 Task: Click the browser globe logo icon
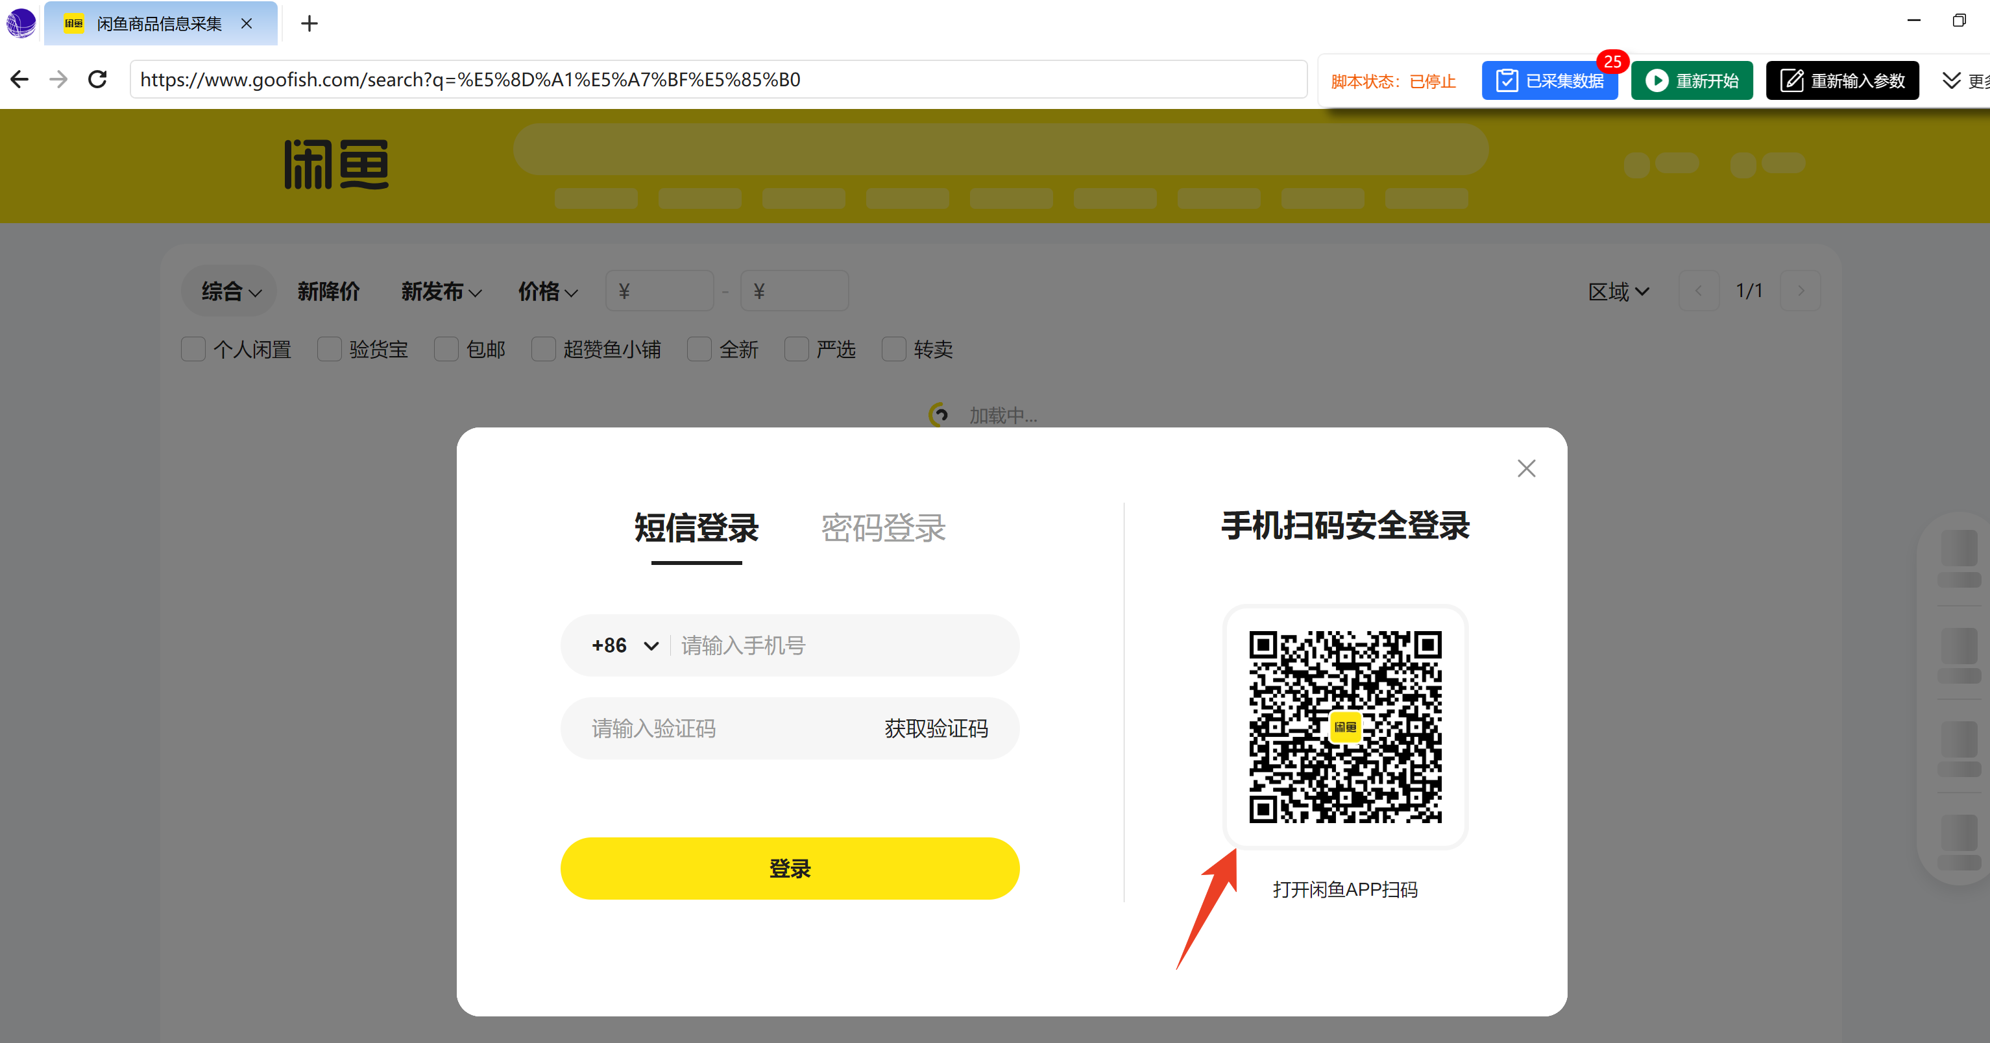[x=21, y=23]
